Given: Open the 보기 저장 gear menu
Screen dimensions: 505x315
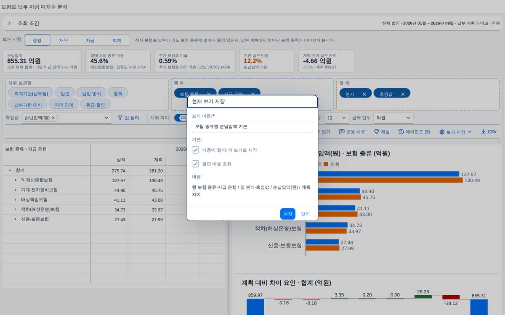Looking at the screenshot, I should tap(455, 132).
